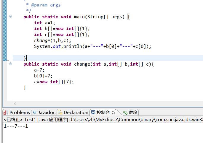203x143 pixels.
Task: Collapse the main method fold marker
Action: click(10, 17)
